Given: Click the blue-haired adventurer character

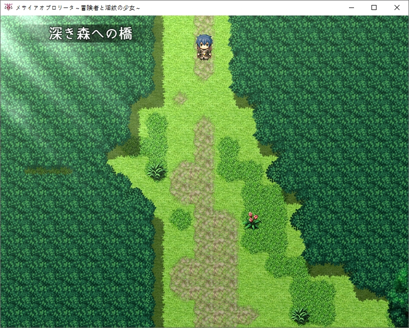Looking at the screenshot, I should (x=204, y=47).
